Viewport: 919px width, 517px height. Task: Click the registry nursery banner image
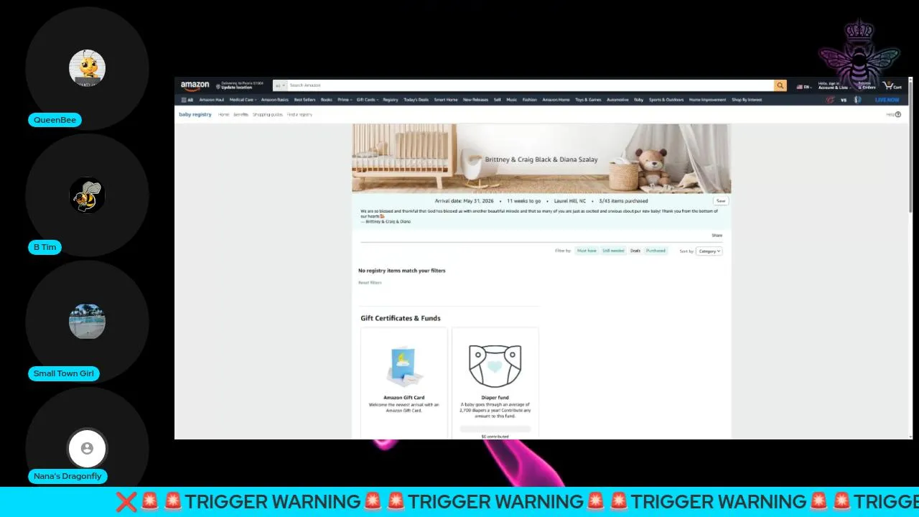[x=541, y=159]
